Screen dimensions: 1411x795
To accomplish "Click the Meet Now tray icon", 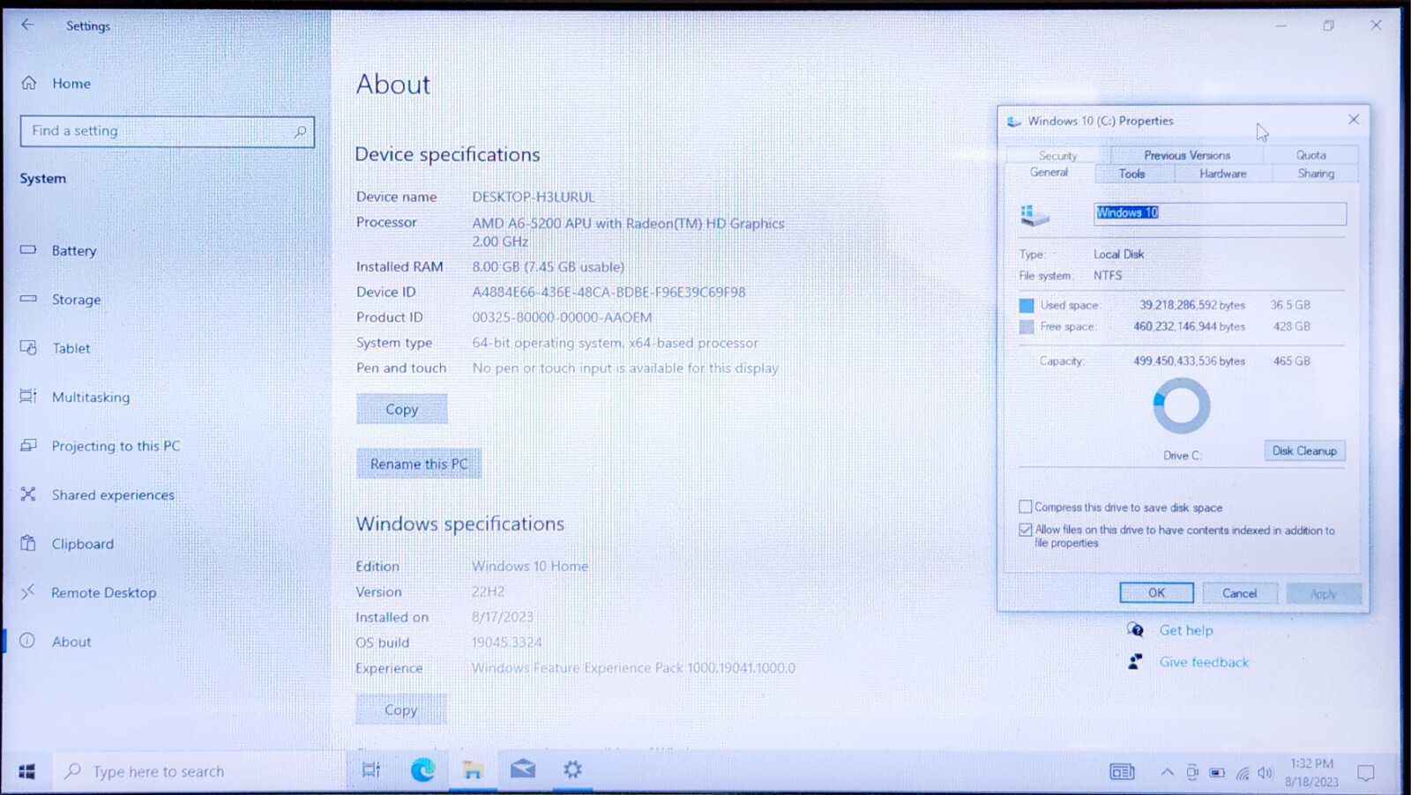I will tap(1192, 772).
